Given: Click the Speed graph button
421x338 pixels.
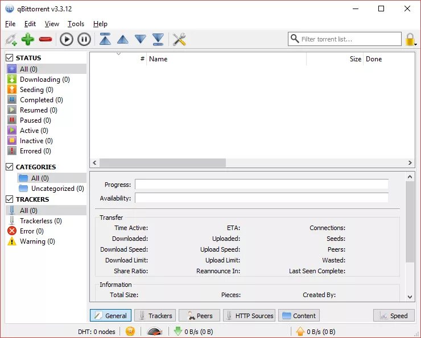Looking at the screenshot, I should coord(394,315).
